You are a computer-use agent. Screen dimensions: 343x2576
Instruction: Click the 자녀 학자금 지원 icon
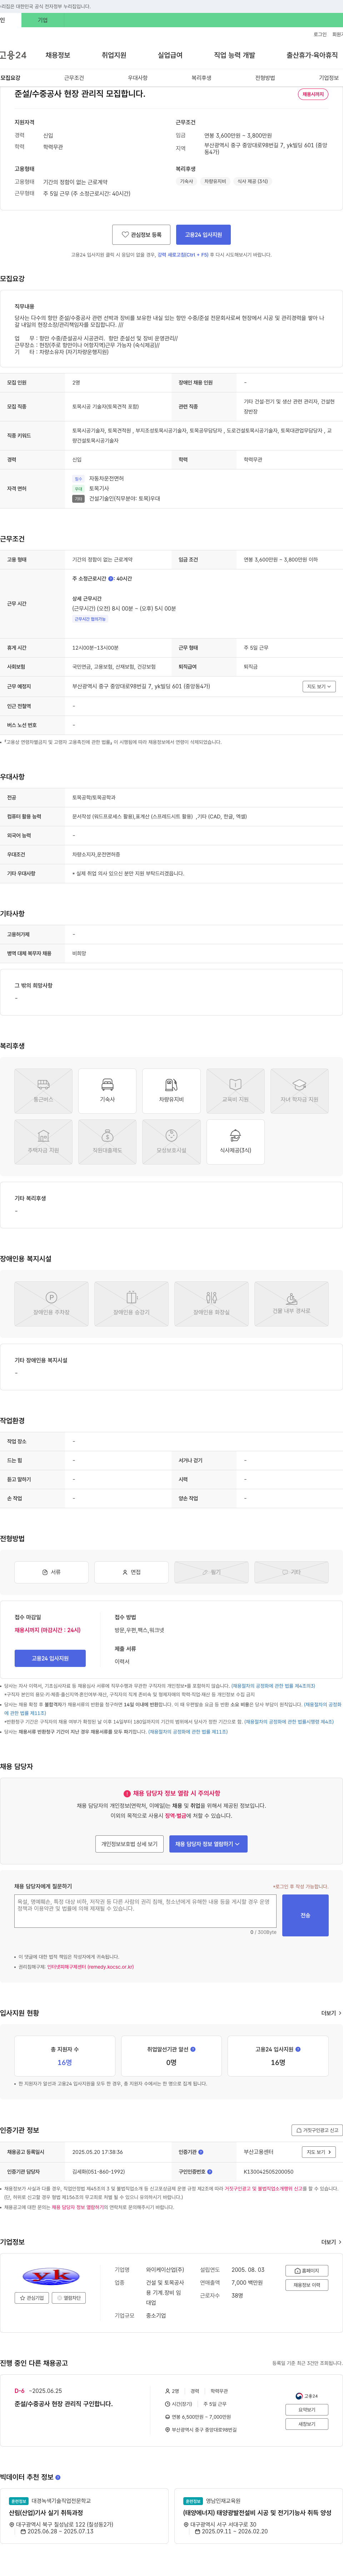point(299,1091)
